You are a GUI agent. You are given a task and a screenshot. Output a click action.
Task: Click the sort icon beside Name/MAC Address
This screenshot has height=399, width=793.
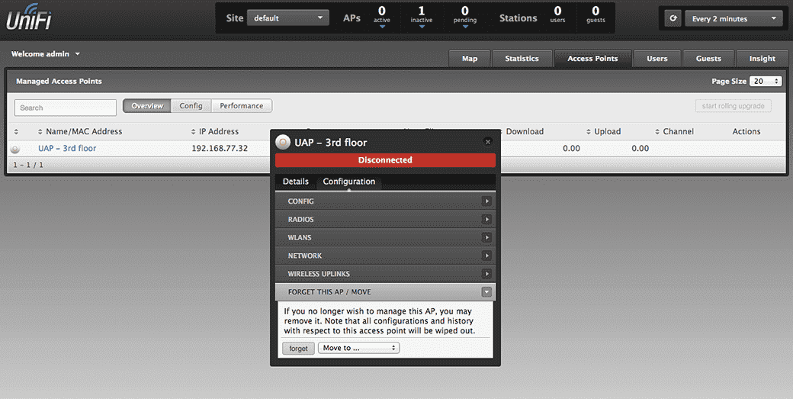40,132
